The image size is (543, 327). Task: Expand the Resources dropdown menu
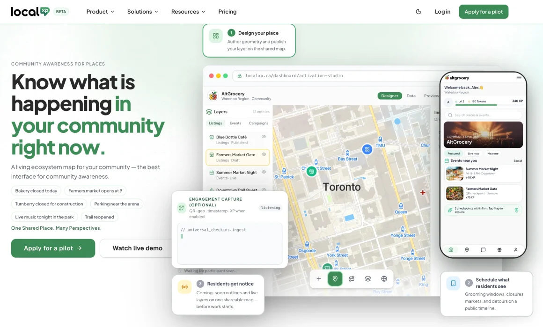click(188, 11)
